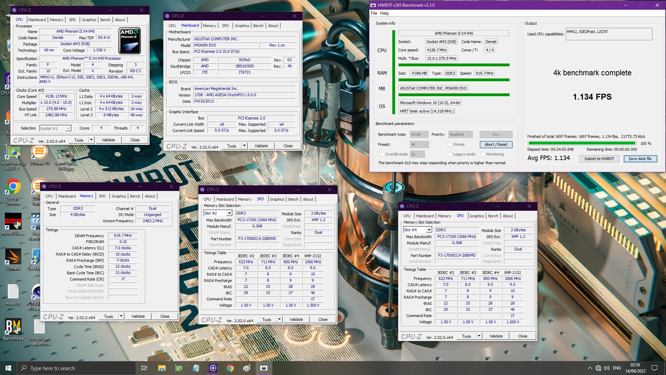
Task: Select Used CPU capabilities text box
Action: [x=609, y=34]
